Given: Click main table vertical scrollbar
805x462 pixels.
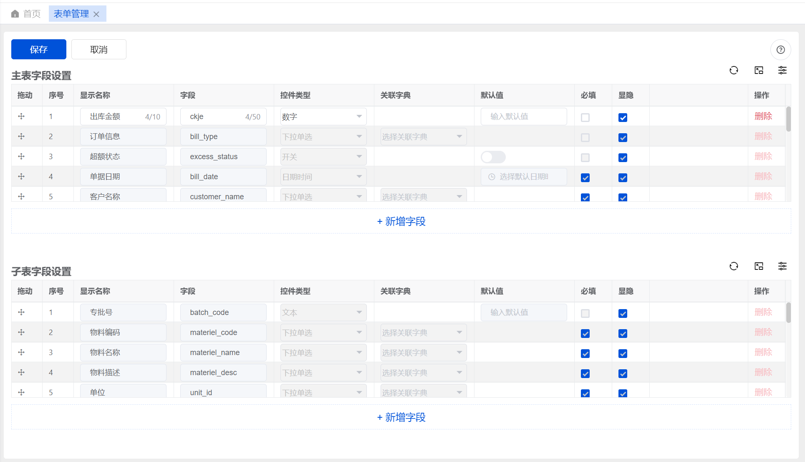Looking at the screenshot, I should pyautogui.click(x=788, y=119).
